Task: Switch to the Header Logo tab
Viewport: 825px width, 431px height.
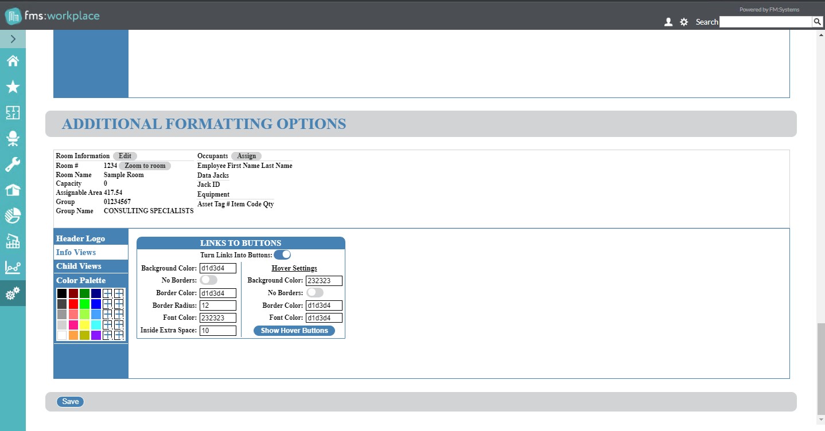Action: (x=80, y=238)
